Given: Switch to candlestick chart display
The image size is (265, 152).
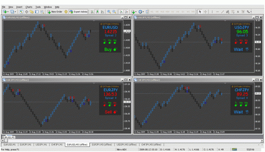Looking at the screenshot, I should click(98, 12).
